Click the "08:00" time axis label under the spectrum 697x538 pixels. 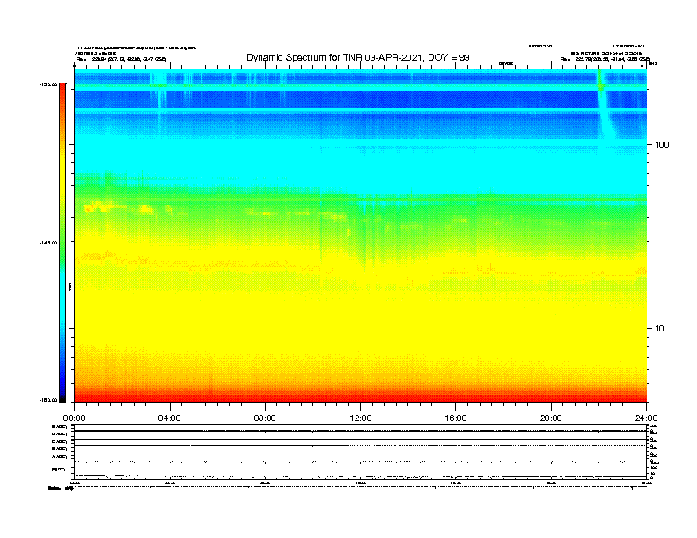tap(265, 418)
